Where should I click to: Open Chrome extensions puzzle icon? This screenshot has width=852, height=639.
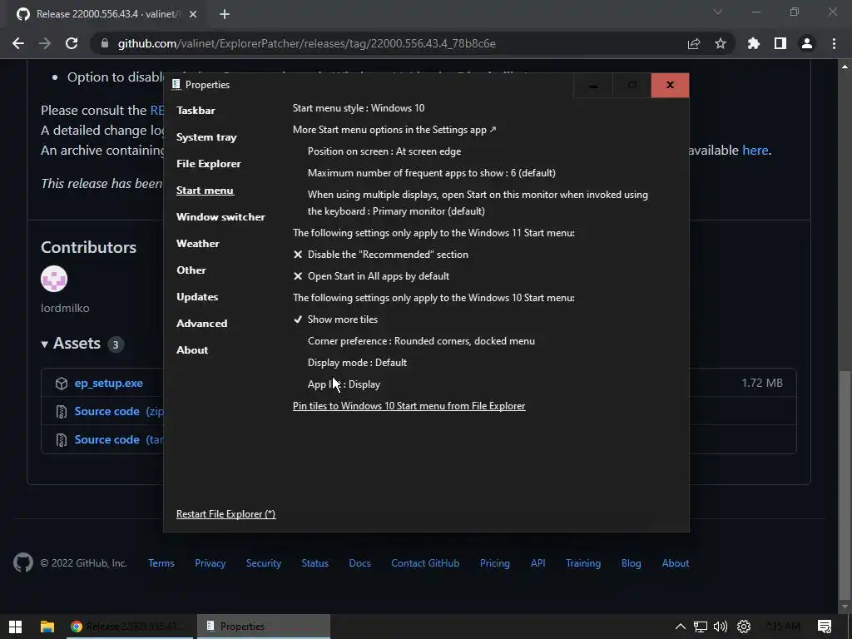point(754,43)
